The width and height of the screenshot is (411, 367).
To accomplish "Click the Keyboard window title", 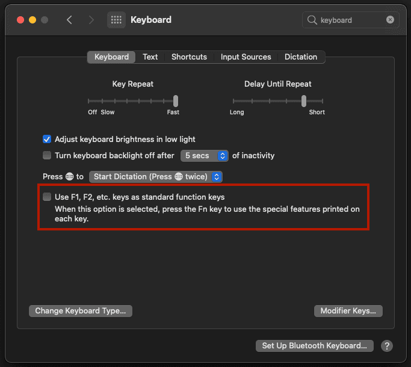I will tap(150, 20).
